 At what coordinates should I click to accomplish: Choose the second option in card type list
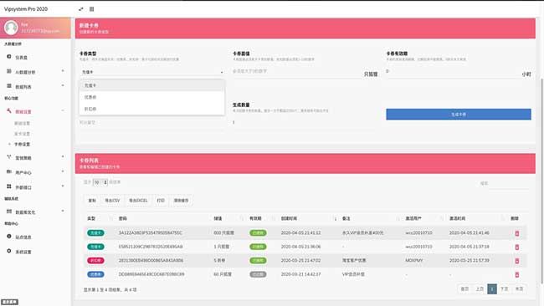[152, 97]
